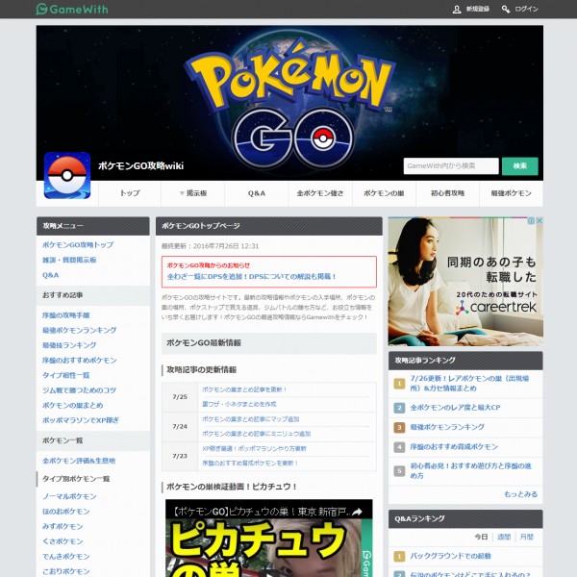The image size is (577, 577).
Task: Click the GameWith logo in header
Action: click(x=72, y=10)
